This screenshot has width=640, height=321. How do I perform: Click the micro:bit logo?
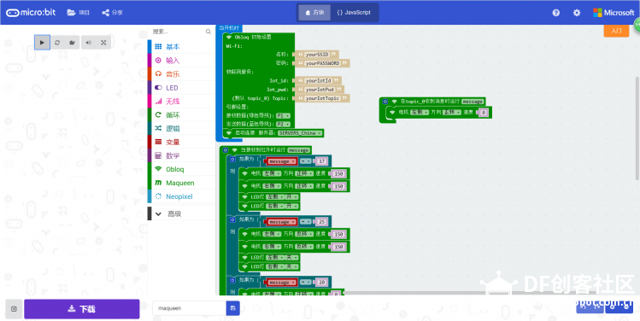click(x=31, y=13)
